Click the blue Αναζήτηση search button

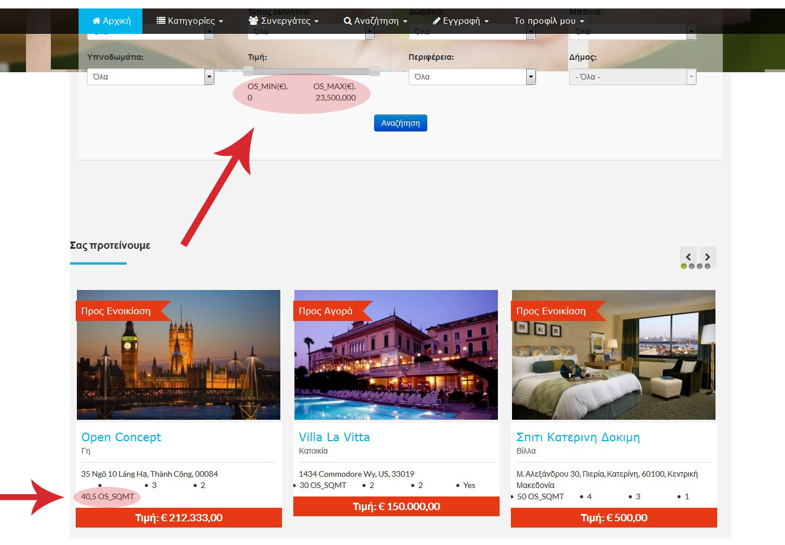click(401, 123)
